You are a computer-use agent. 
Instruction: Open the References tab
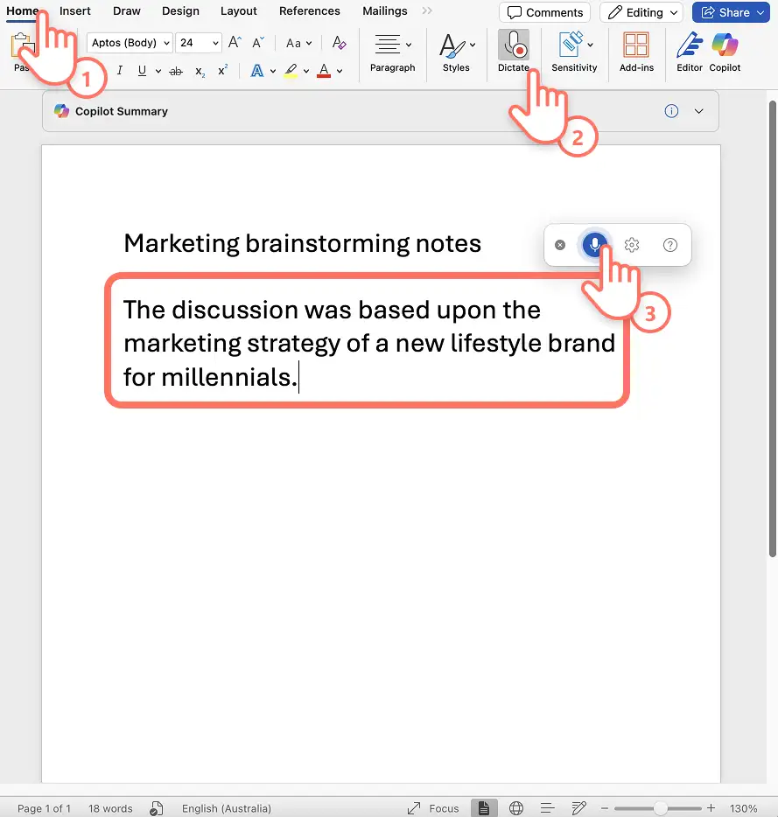tap(310, 11)
